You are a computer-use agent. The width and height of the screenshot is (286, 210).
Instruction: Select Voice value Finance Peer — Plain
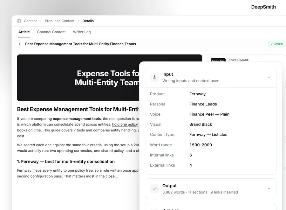click(x=209, y=114)
